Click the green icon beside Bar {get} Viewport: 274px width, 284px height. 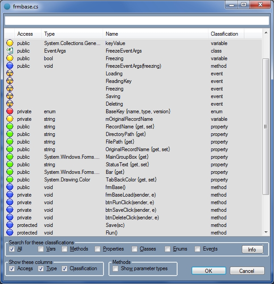[x=10, y=172]
